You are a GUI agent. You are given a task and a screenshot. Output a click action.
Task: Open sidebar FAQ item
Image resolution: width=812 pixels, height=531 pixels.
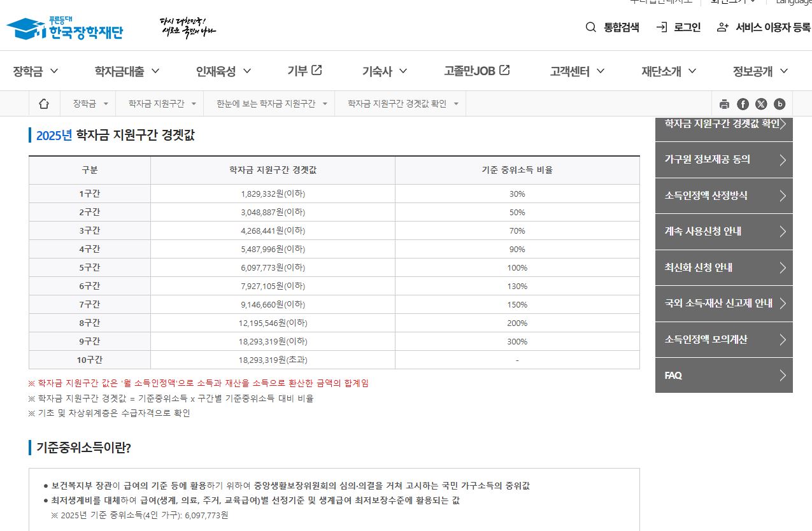(724, 375)
